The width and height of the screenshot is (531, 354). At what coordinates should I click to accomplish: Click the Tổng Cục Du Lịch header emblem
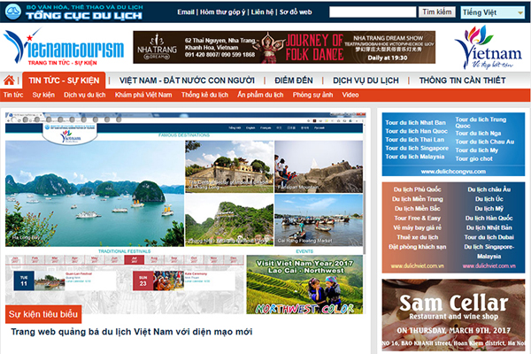[75, 12]
